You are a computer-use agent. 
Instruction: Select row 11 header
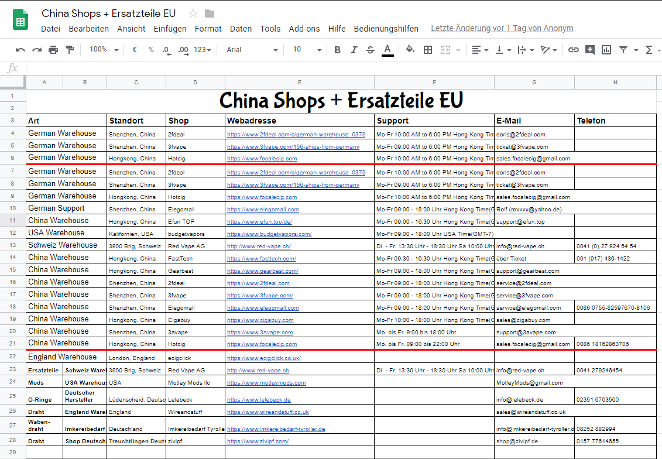point(13,220)
